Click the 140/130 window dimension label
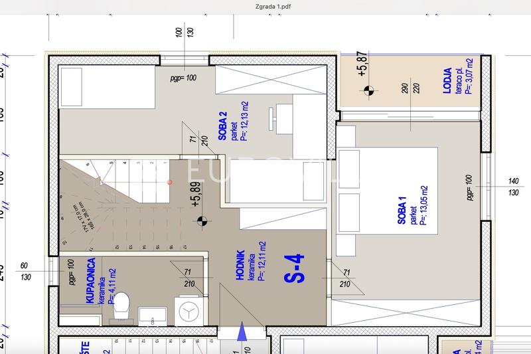The height and width of the screenshot is (354, 531). click(x=513, y=187)
